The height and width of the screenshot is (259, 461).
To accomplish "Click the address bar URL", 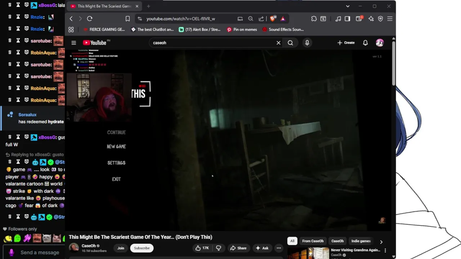I will pyautogui.click(x=181, y=19).
